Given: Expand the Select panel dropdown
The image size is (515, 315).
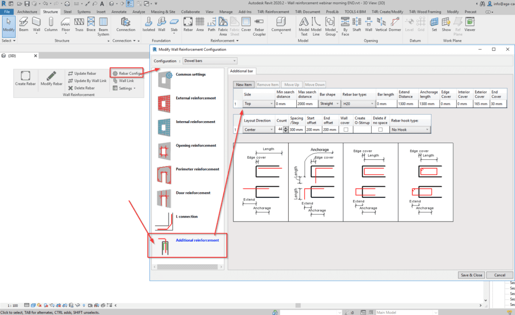Looking at the screenshot, I should coord(9,41).
